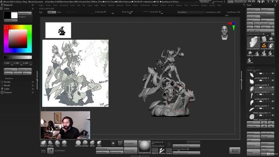Select the Move Topological brush
This screenshot has height=157, width=279.
click(x=43, y=143)
